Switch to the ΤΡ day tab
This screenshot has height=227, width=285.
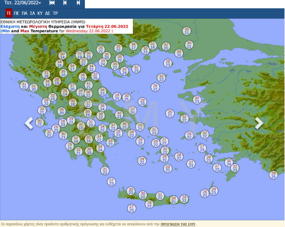click(55, 13)
